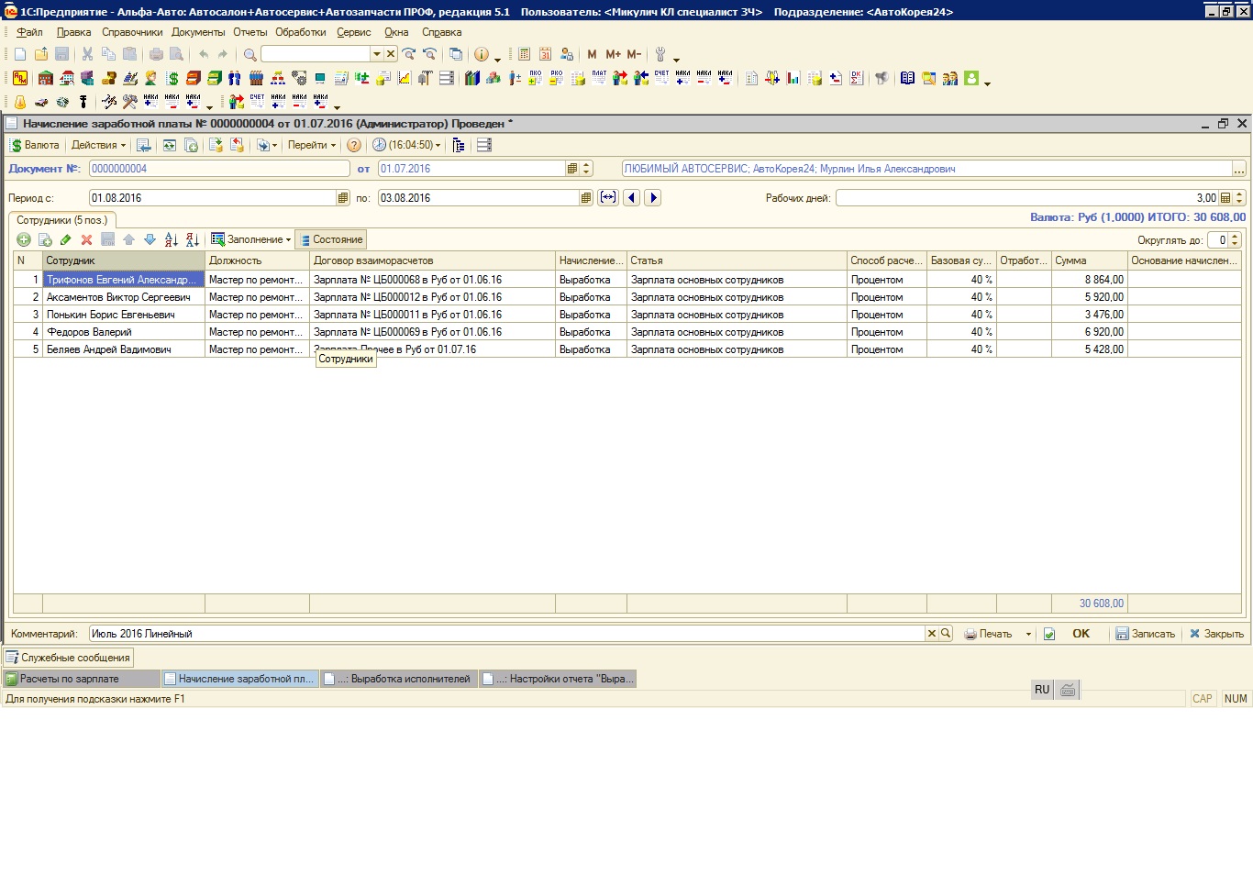Open the Документы menu
This screenshot has width=1253, height=886.
point(198,32)
